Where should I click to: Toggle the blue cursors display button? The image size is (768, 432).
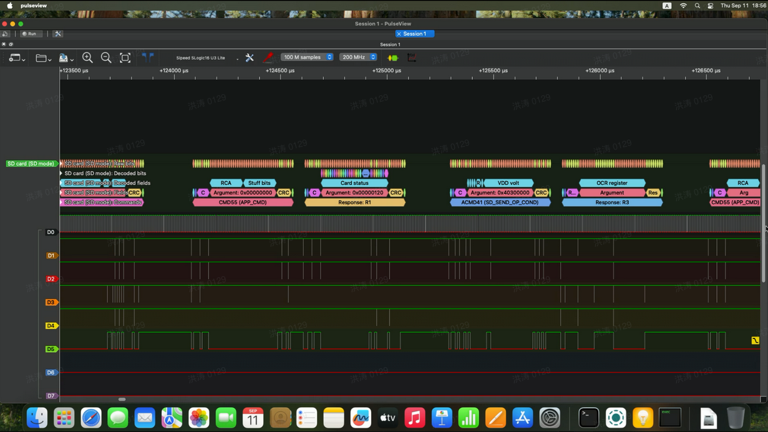point(148,57)
